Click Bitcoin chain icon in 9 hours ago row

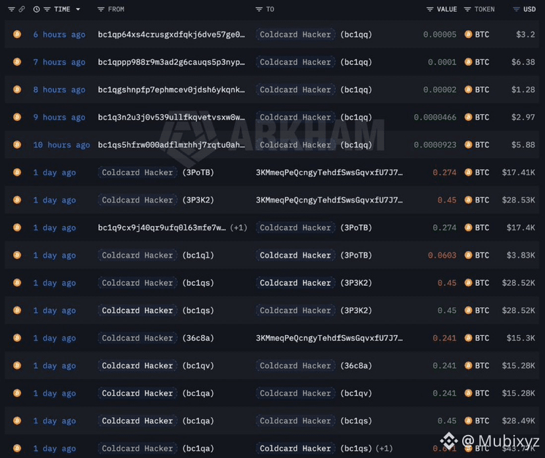pos(17,117)
